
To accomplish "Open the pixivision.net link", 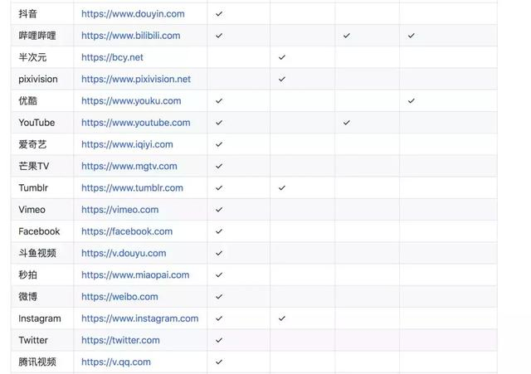I will pos(136,80).
